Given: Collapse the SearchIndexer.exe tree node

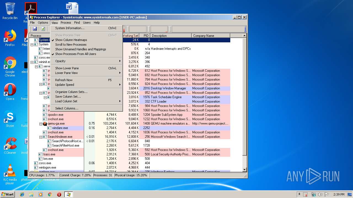Looking at the screenshot, I should [41, 137].
